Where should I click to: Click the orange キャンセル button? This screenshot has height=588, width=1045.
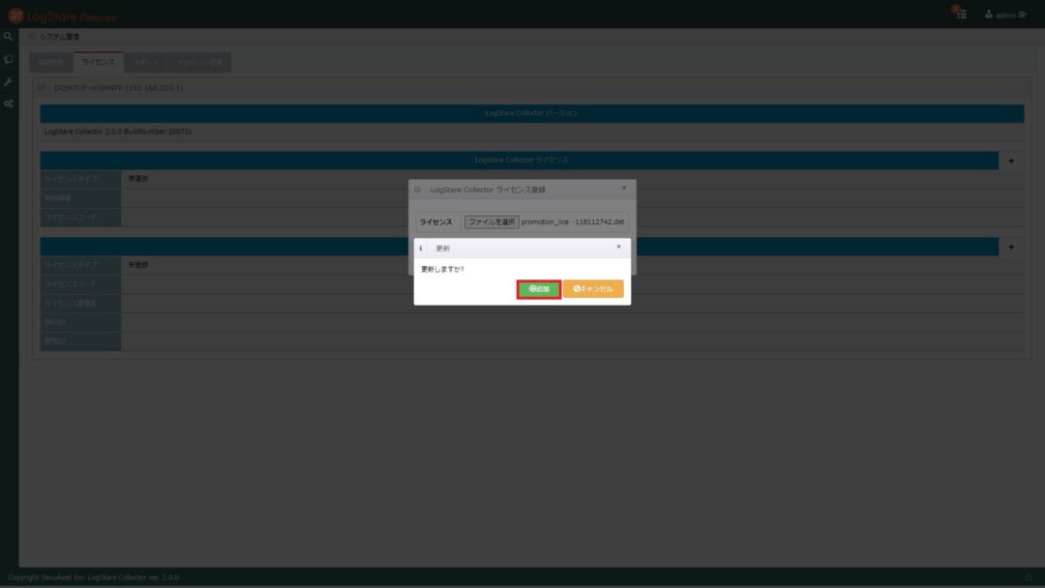(593, 289)
